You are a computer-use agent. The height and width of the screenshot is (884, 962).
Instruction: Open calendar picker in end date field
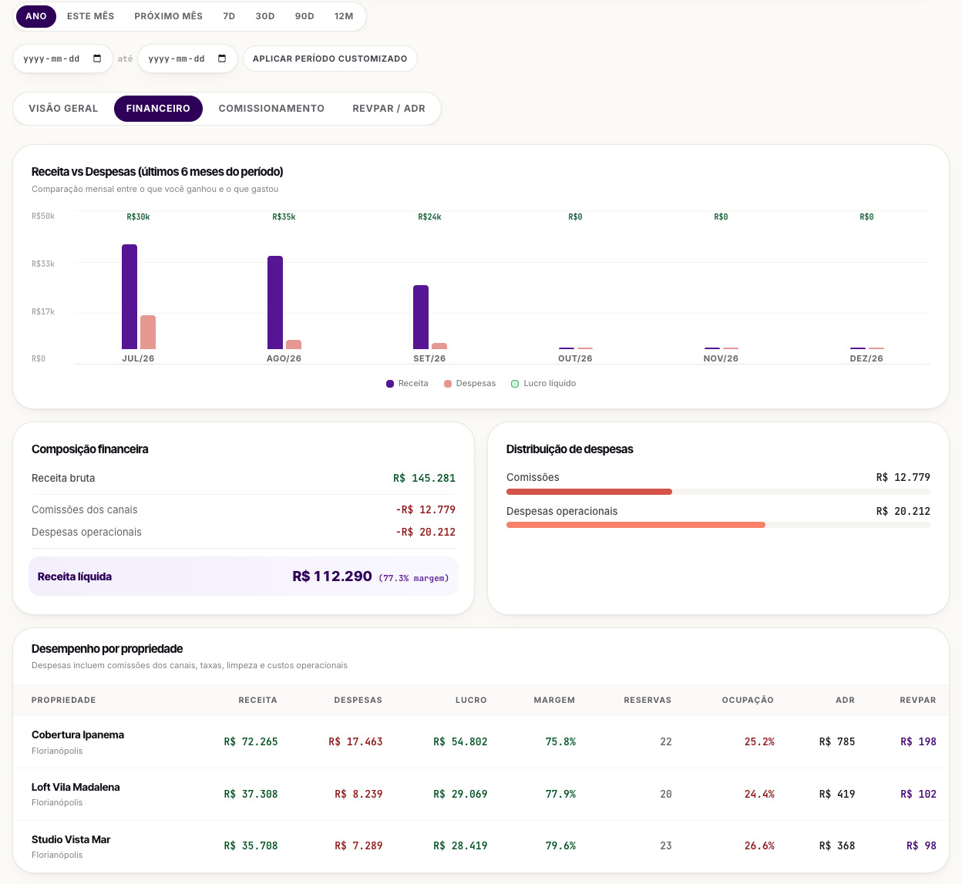[x=222, y=59]
